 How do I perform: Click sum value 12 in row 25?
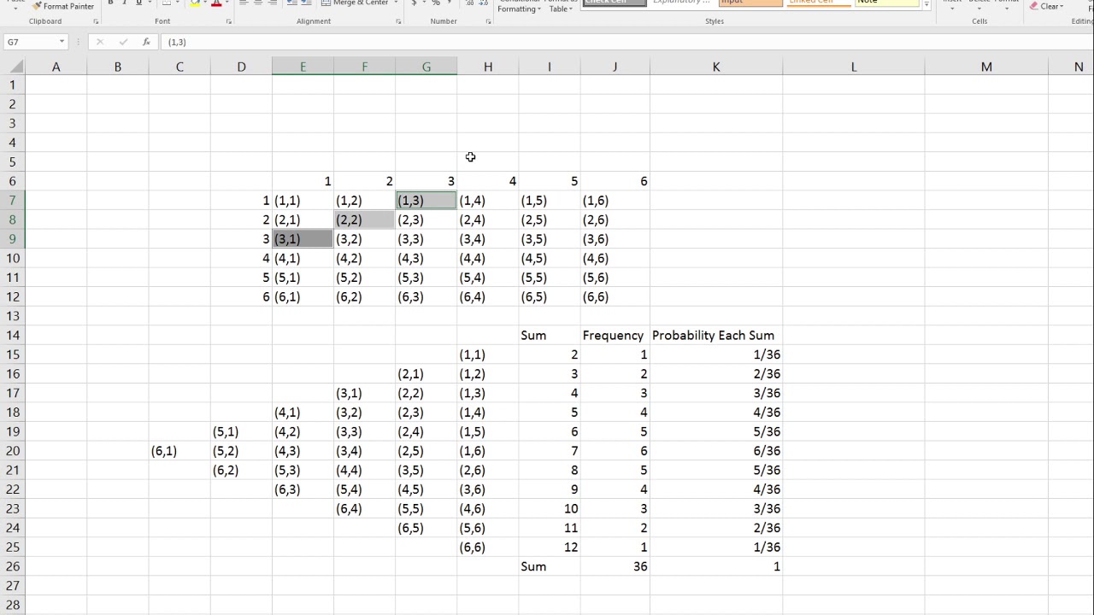pyautogui.click(x=550, y=548)
